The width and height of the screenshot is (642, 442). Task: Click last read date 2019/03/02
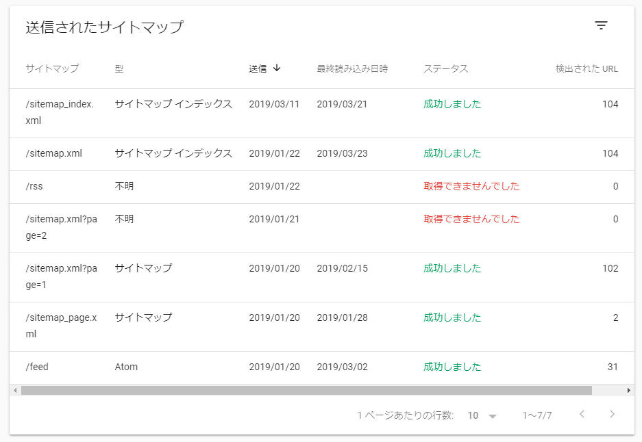click(342, 367)
